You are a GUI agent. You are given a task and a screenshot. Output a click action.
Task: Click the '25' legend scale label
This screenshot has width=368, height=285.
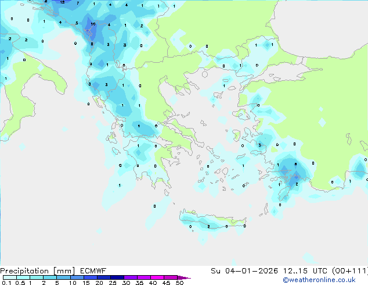(x=113, y=283)
